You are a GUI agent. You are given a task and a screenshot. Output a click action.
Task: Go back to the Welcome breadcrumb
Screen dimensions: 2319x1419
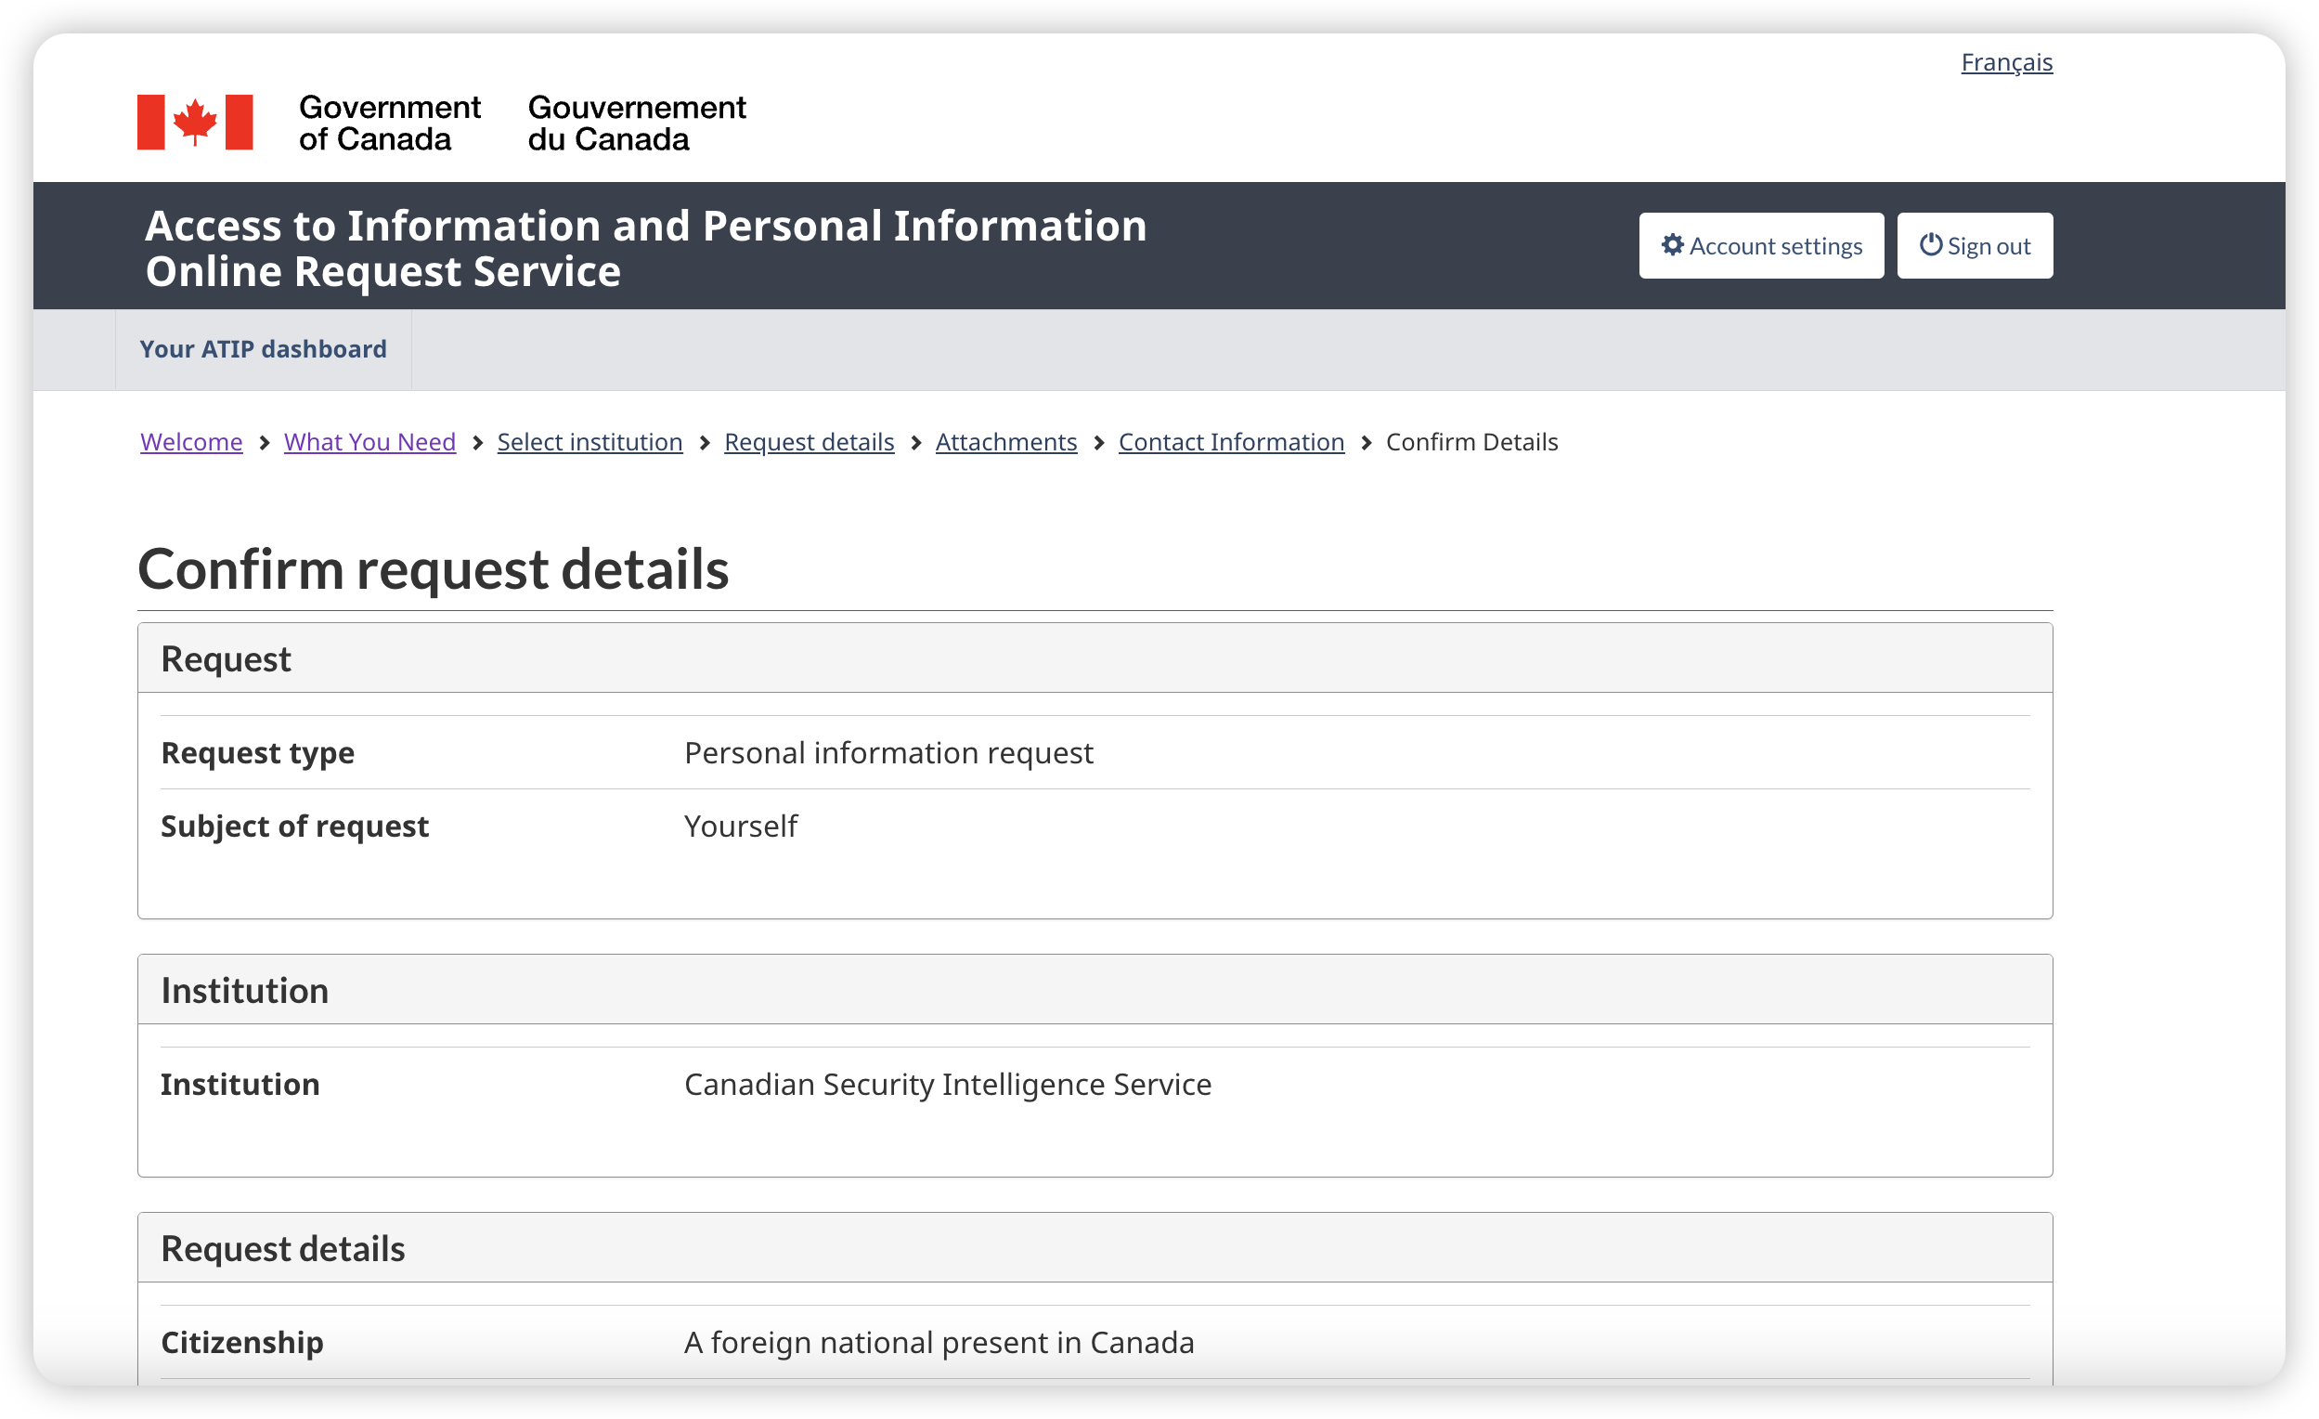(x=191, y=442)
